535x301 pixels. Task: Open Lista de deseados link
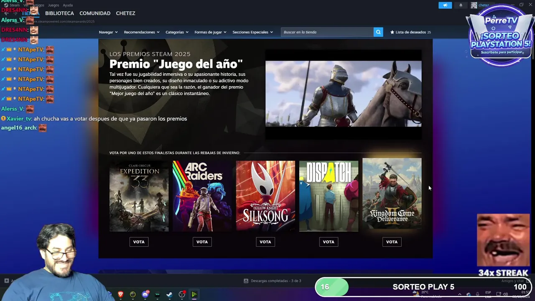click(410, 32)
